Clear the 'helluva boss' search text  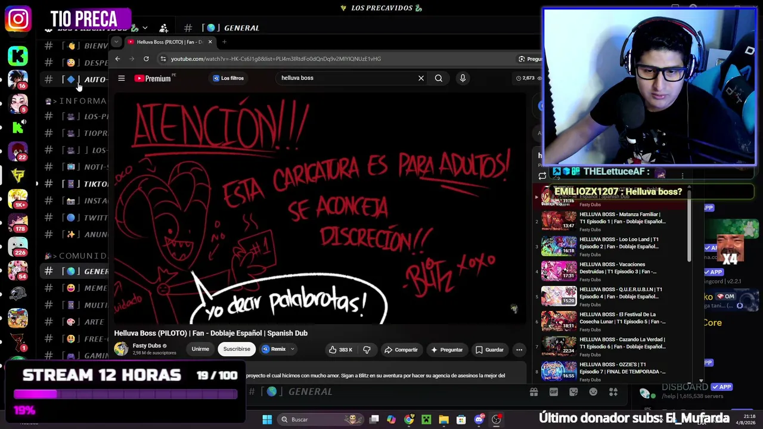click(421, 78)
